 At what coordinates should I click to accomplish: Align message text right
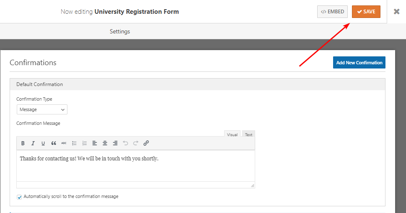point(115,143)
